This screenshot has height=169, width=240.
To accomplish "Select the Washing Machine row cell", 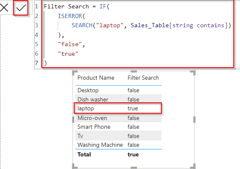I will pyautogui.click(x=100, y=145).
